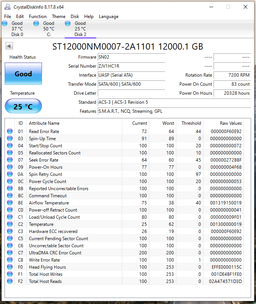Click the Good health status button

[23, 74]
